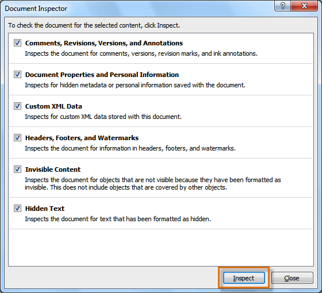Toggle the Document Properties and Personal Information checkbox
The width and height of the screenshot is (322, 293).
coord(17,75)
